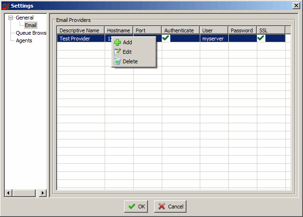
Task: Click the Settings title bar app icon
Action: coord(5,5)
